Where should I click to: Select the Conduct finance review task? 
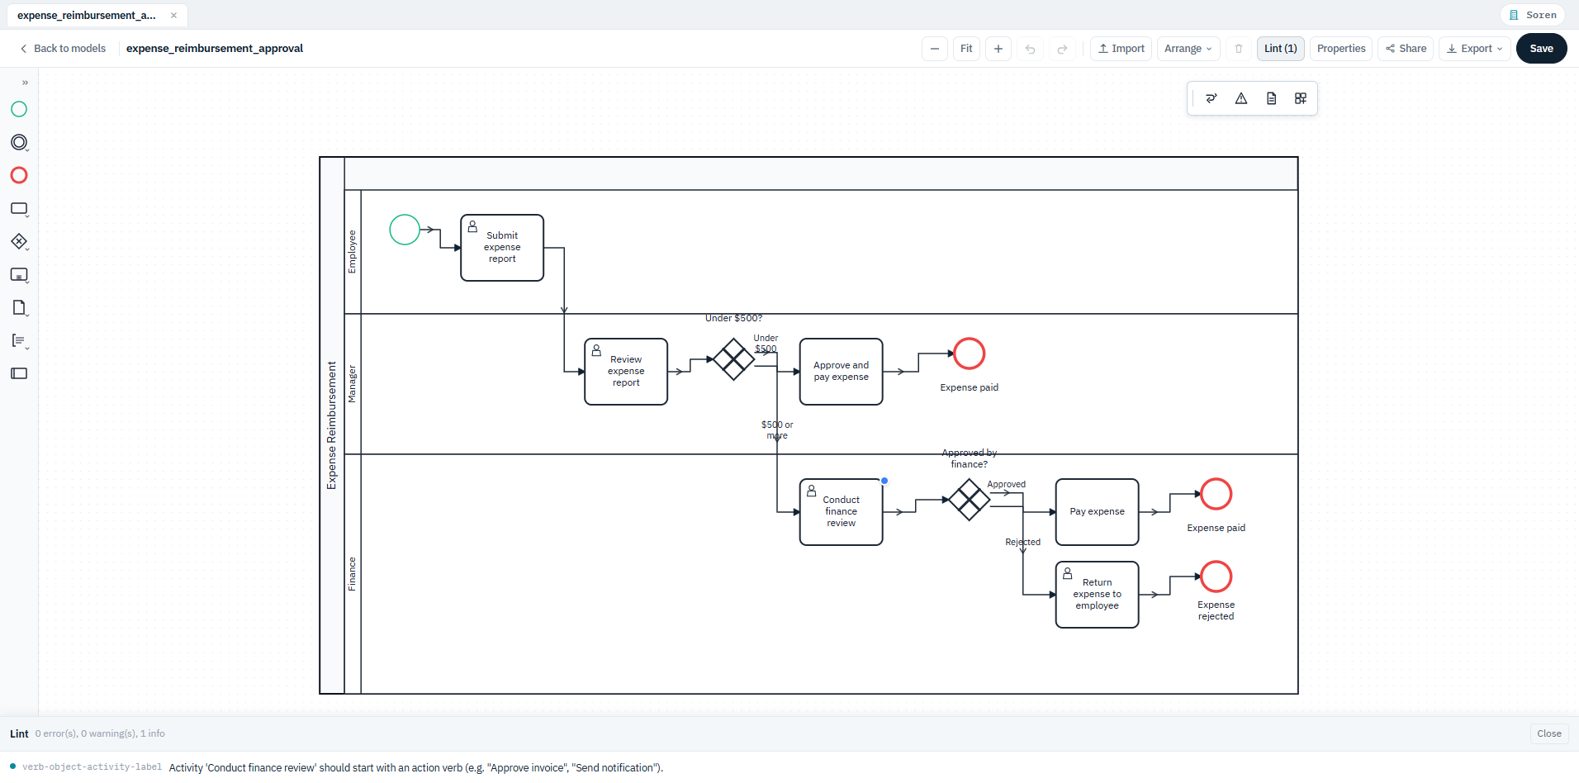click(x=841, y=512)
